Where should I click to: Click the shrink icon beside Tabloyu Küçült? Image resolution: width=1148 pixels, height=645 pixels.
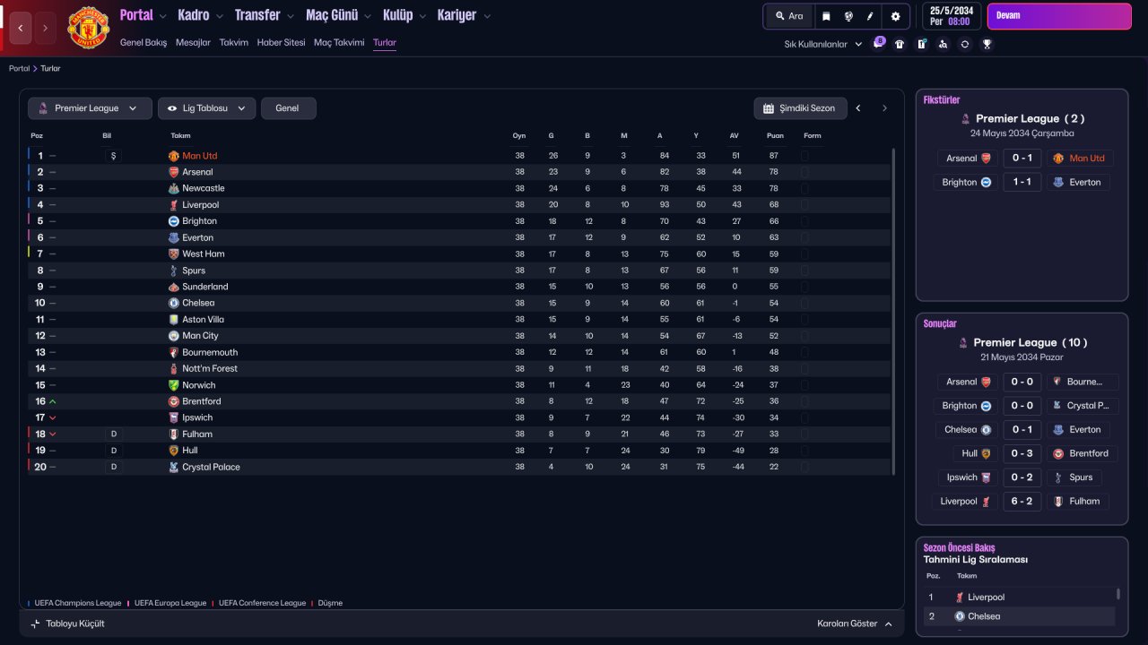(x=36, y=623)
